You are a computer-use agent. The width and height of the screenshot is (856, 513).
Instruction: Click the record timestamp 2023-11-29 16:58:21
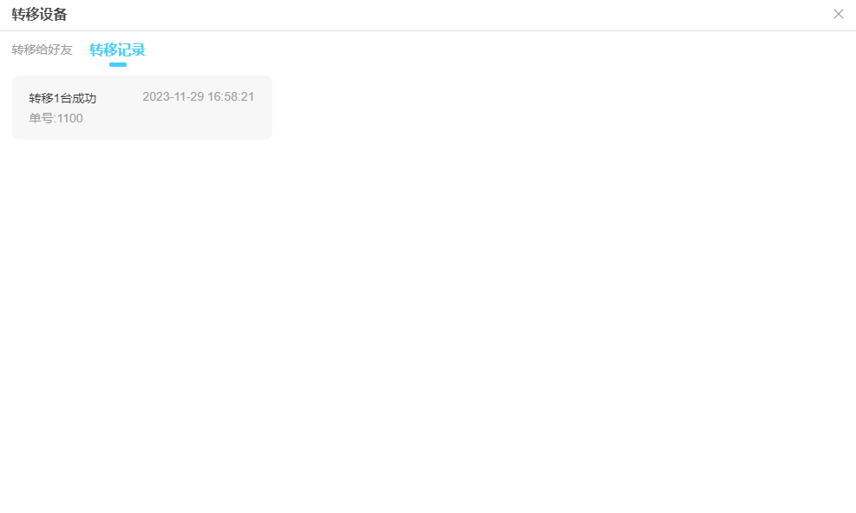tap(198, 96)
